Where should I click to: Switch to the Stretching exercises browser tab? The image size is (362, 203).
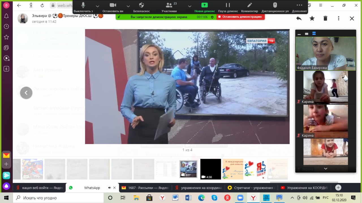click(251, 188)
